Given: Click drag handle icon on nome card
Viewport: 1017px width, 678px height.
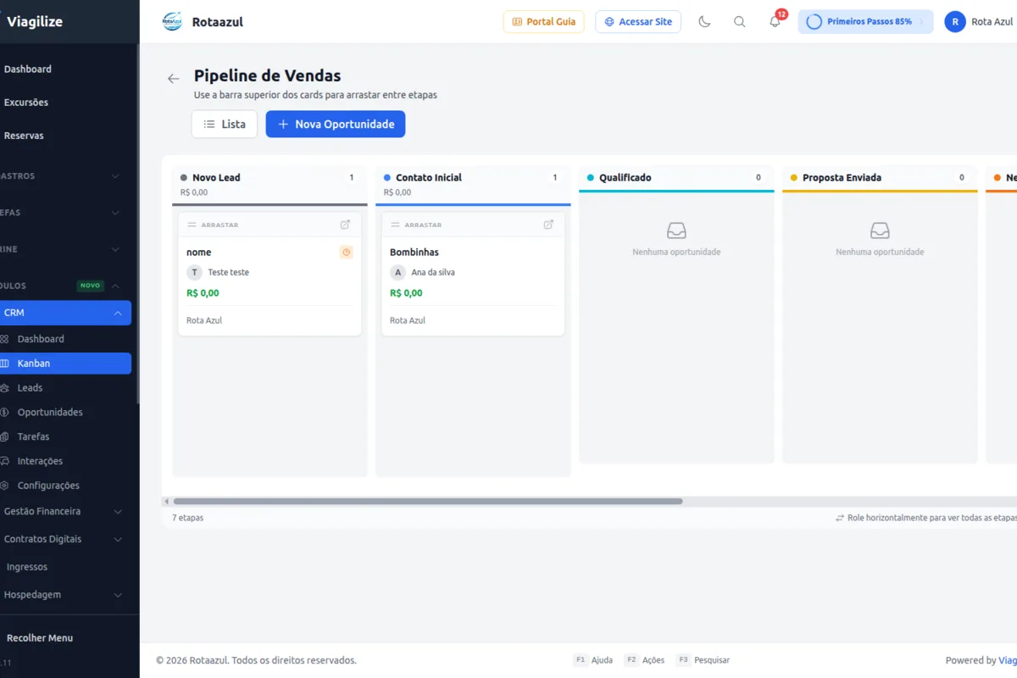Looking at the screenshot, I should coord(192,225).
